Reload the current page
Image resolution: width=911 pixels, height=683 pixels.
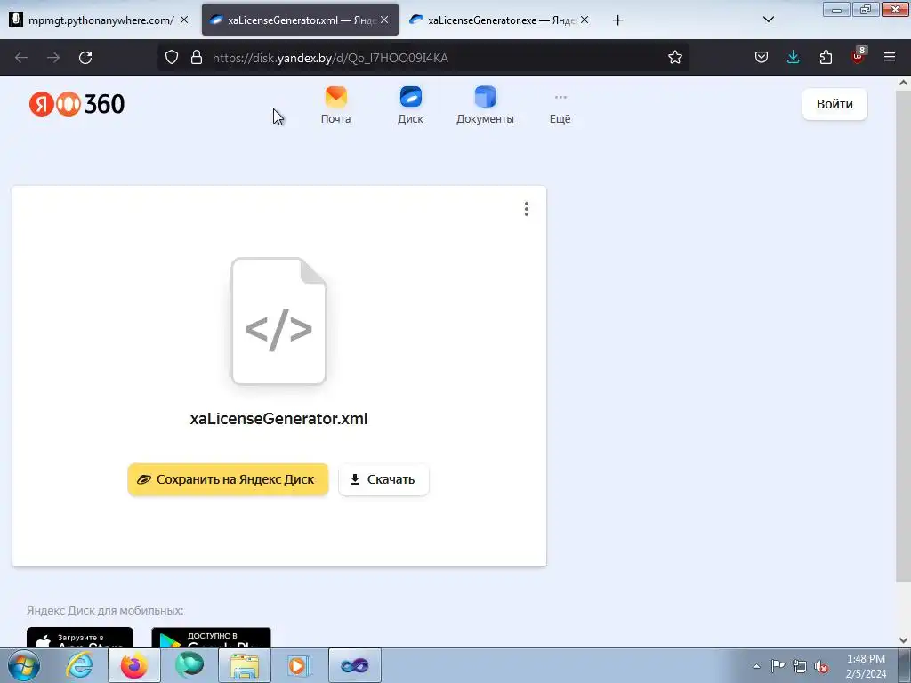tap(85, 58)
